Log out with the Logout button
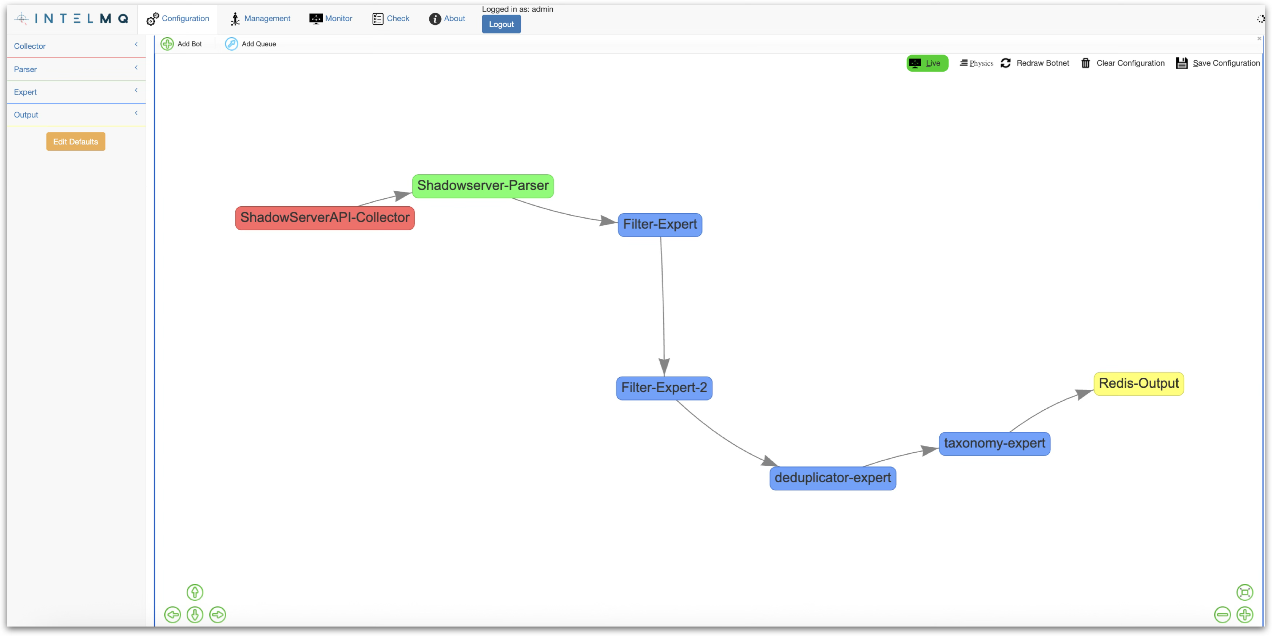1272x636 pixels. (x=501, y=24)
